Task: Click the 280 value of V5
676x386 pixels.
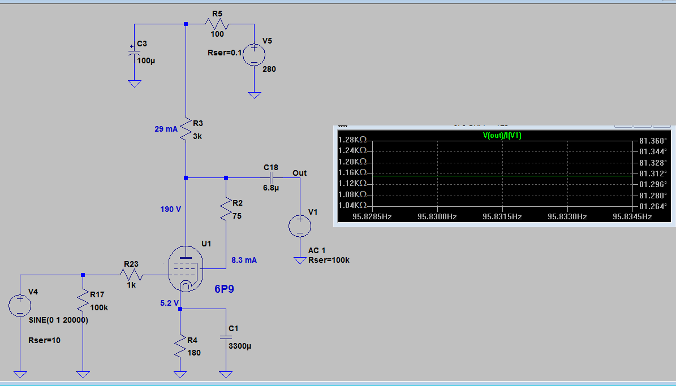Action: (269, 69)
